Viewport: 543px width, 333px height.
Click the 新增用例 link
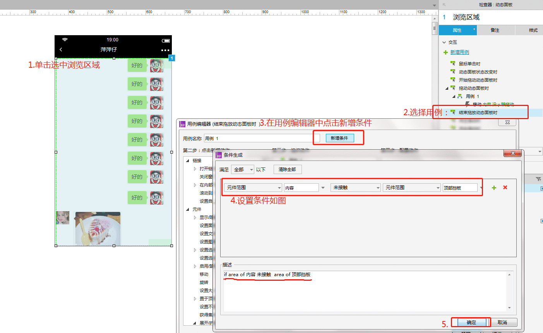[x=459, y=52]
